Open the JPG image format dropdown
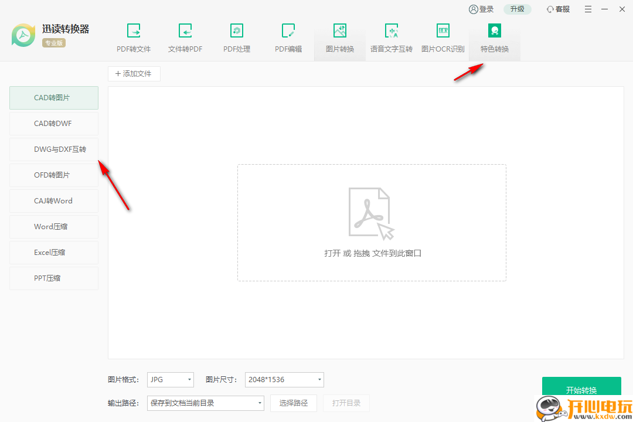The width and height of the screenshot is (633, 422). (170, 379)
